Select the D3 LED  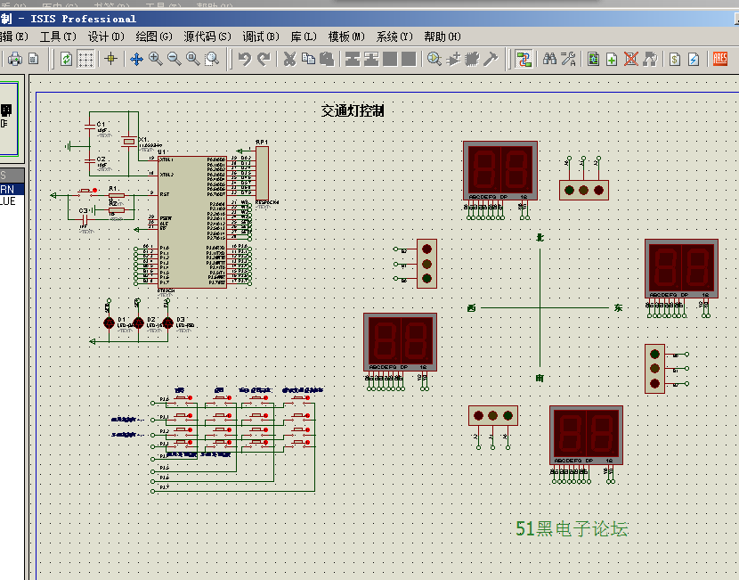coord(167,323)
